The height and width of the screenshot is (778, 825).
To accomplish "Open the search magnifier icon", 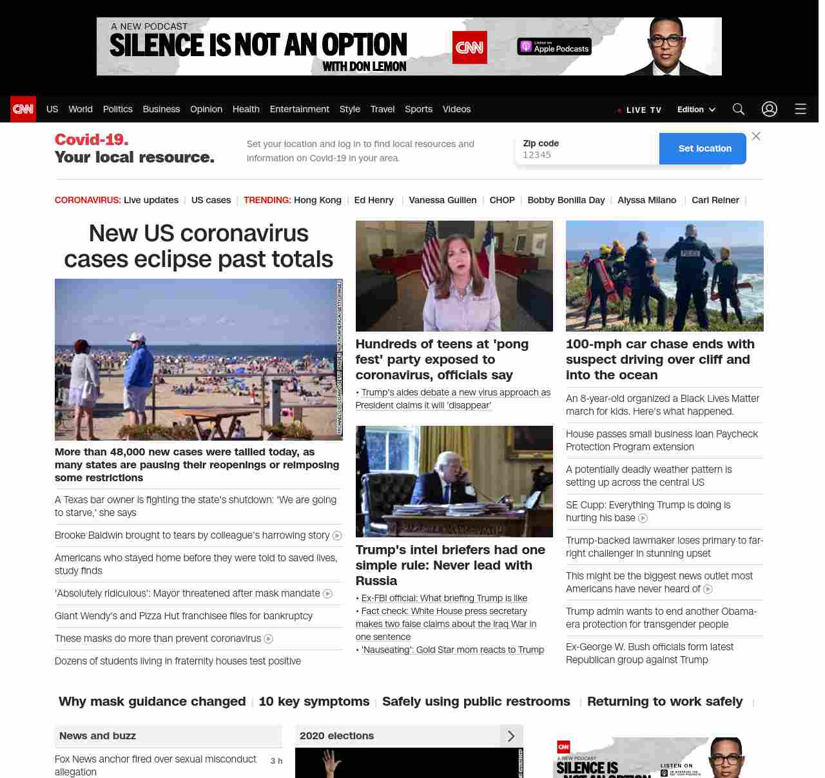I will click(x=739, y=109).
